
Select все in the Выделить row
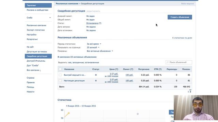69,62
